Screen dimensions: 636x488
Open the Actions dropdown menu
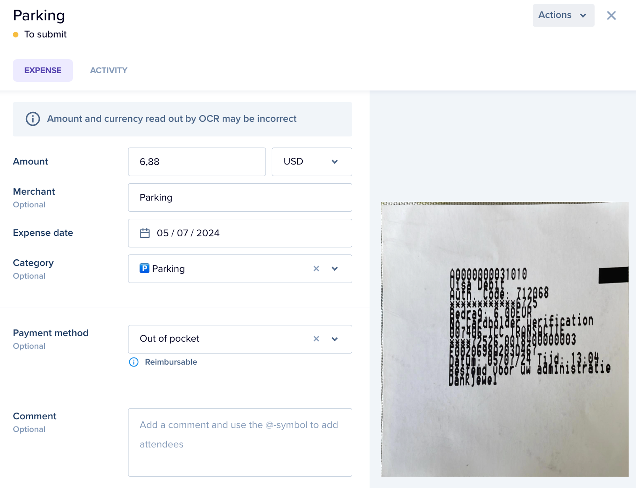[563, 15]
